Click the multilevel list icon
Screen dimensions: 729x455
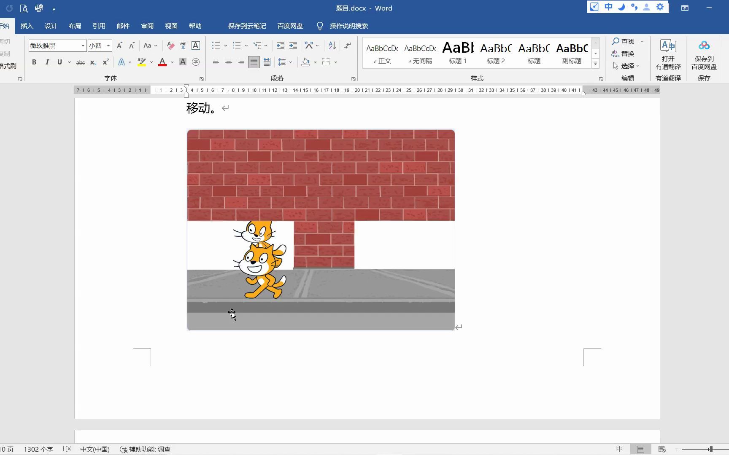[x=257, y=45]
